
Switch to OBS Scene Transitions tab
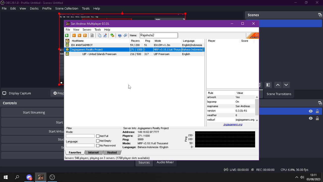(x=279, y=94)
